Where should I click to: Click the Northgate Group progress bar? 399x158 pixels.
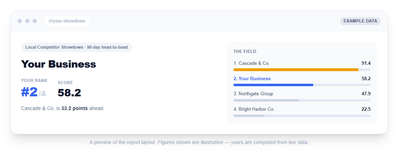[302, 100]
